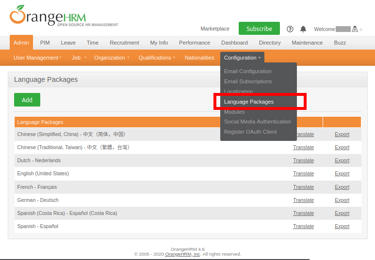Open the My Info tab
The image size is (375, 260).
[159, 43]
